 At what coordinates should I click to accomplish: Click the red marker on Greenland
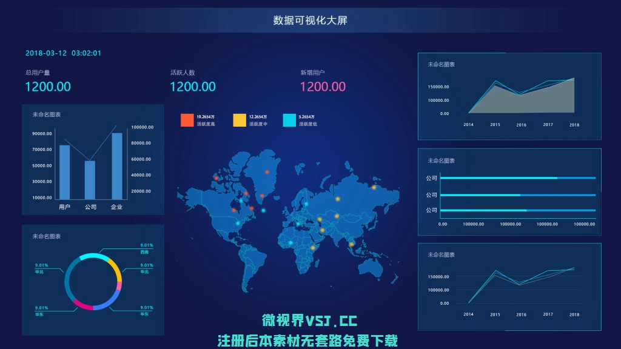[x=267, y=171]
